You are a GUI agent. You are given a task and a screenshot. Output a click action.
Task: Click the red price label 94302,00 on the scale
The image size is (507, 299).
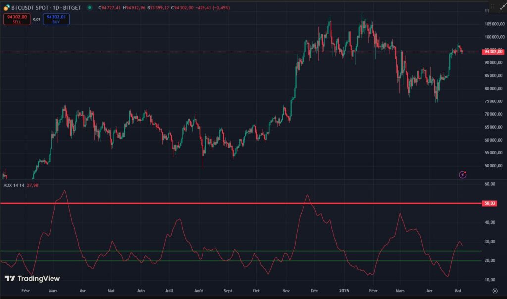493,51
